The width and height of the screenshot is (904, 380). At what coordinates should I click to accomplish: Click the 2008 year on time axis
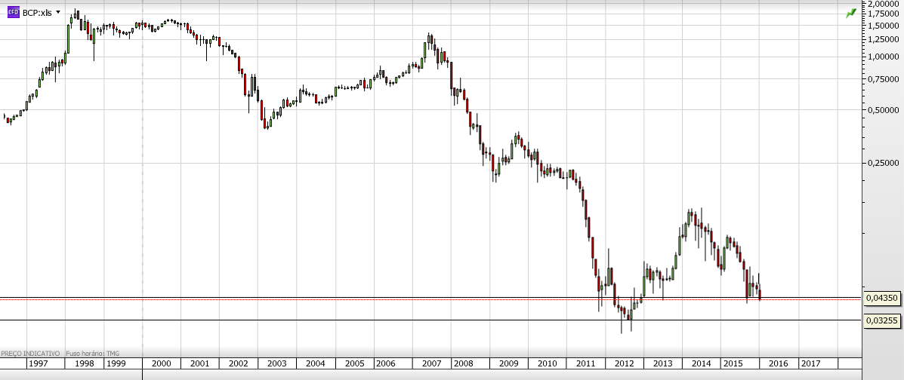462,364
